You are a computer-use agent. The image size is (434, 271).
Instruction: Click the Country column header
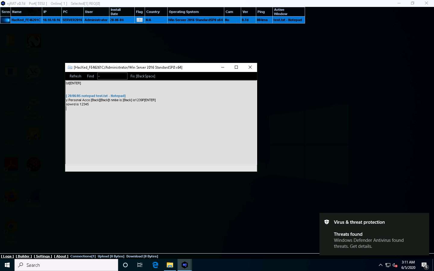click(156, 12)
